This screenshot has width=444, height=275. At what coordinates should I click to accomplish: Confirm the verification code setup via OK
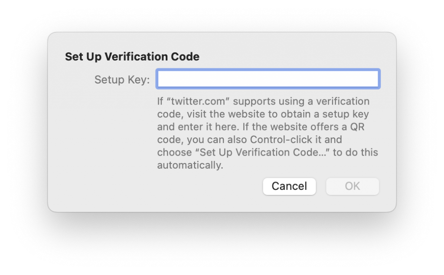pyautogui.click(x=352, y=186)
